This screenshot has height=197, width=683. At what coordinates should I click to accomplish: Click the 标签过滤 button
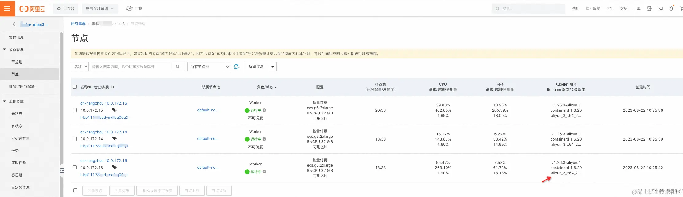pyautogui.click(x=256, y=67)
